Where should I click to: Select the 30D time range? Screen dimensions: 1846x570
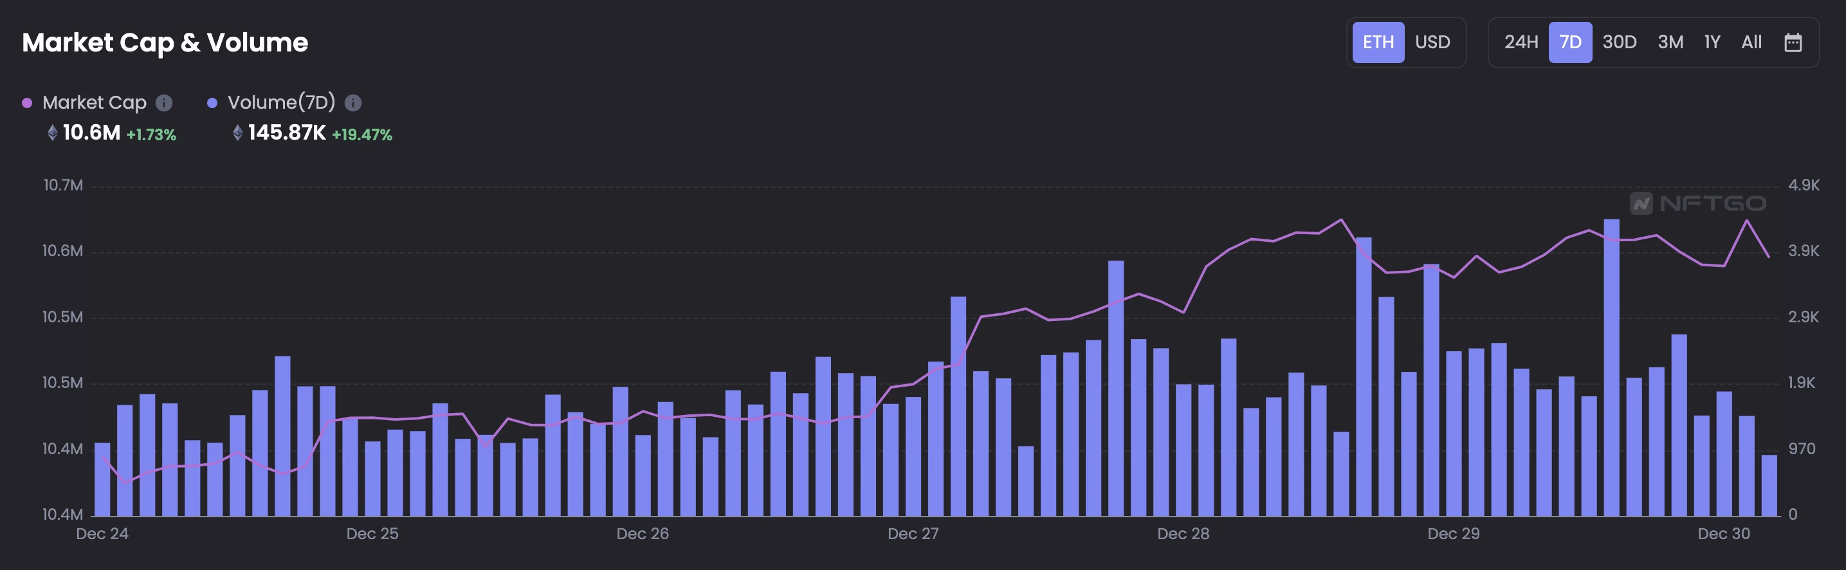pos(1619,42)
